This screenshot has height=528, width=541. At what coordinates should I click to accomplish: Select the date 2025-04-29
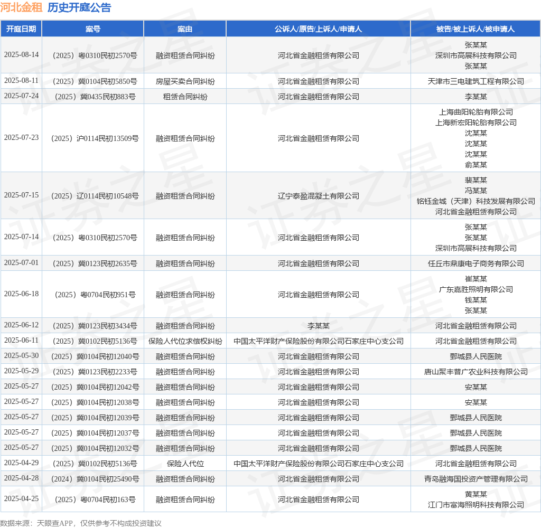click(21, 463)
